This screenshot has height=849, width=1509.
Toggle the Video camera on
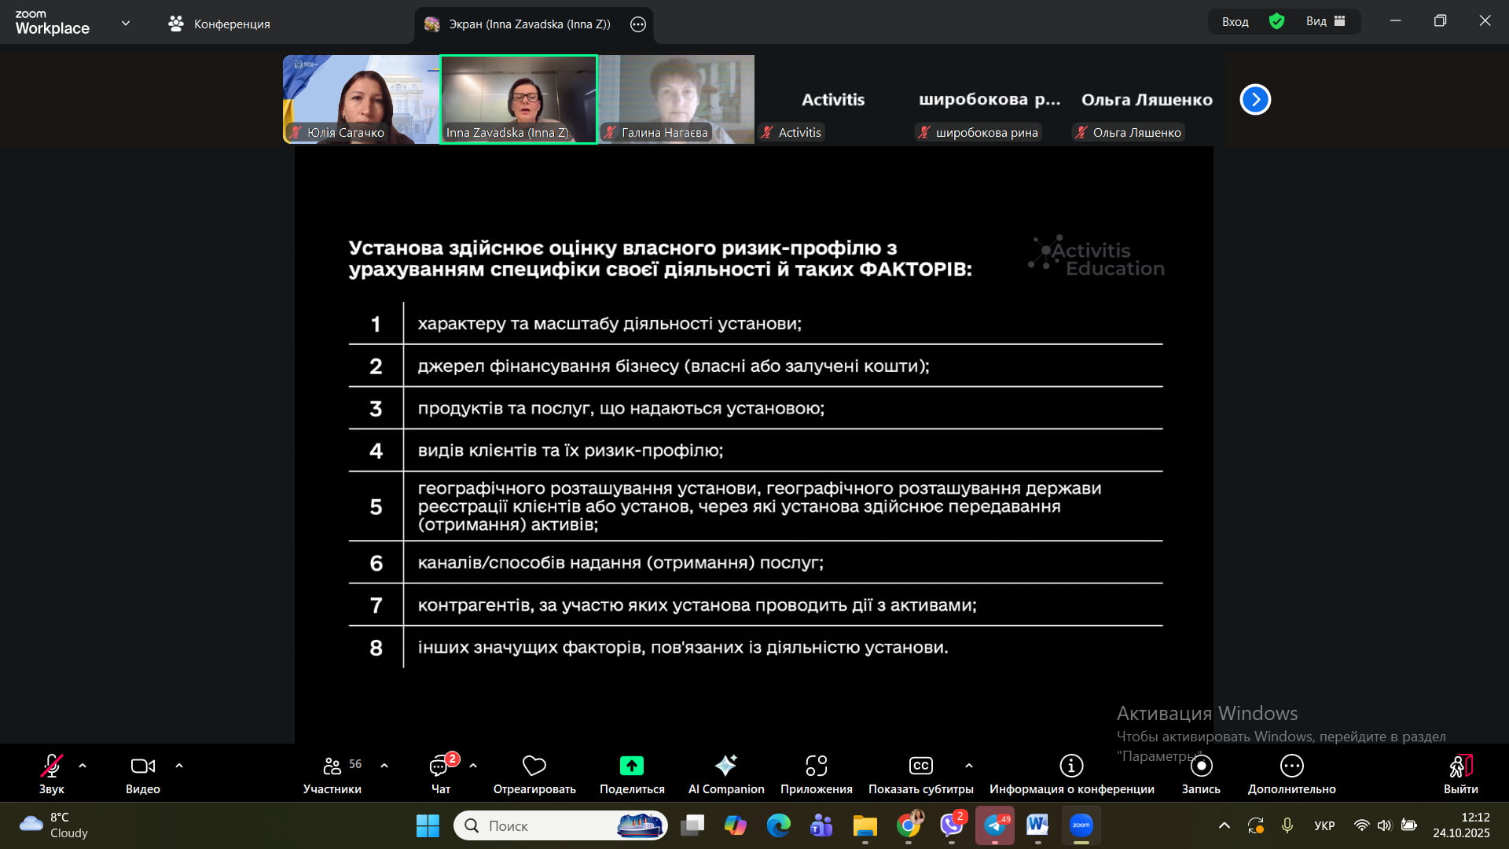[x=142, y=766]
